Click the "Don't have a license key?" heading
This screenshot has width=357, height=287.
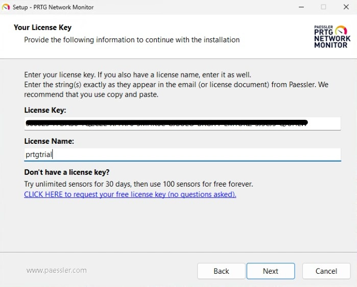click(67, 172)
